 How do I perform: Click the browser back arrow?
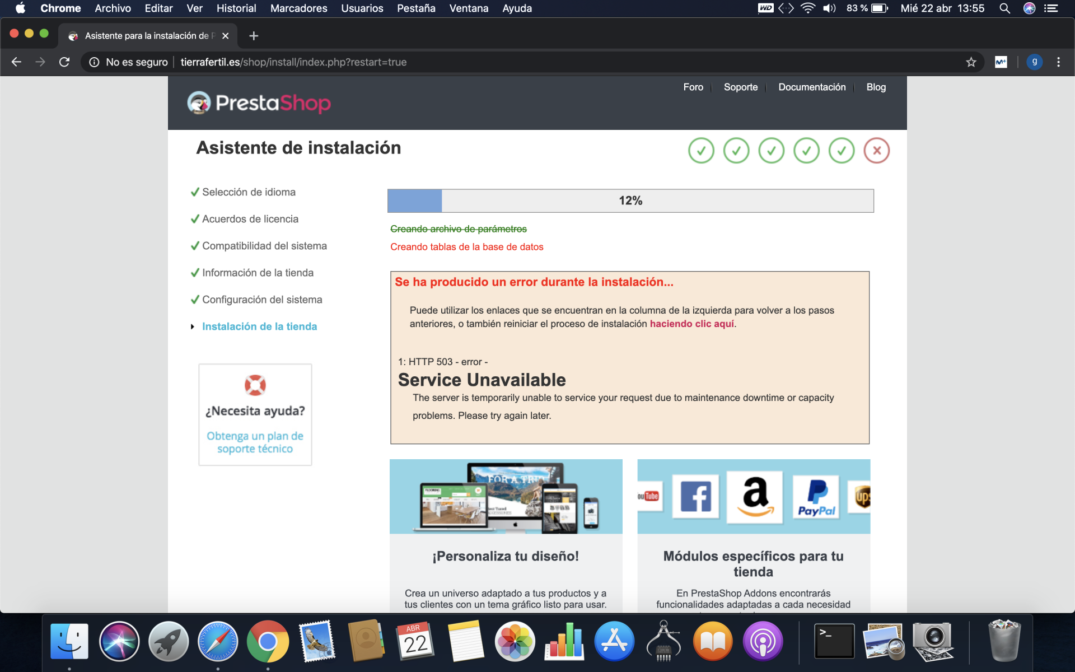pyautogui.click(x=16, y=62)
